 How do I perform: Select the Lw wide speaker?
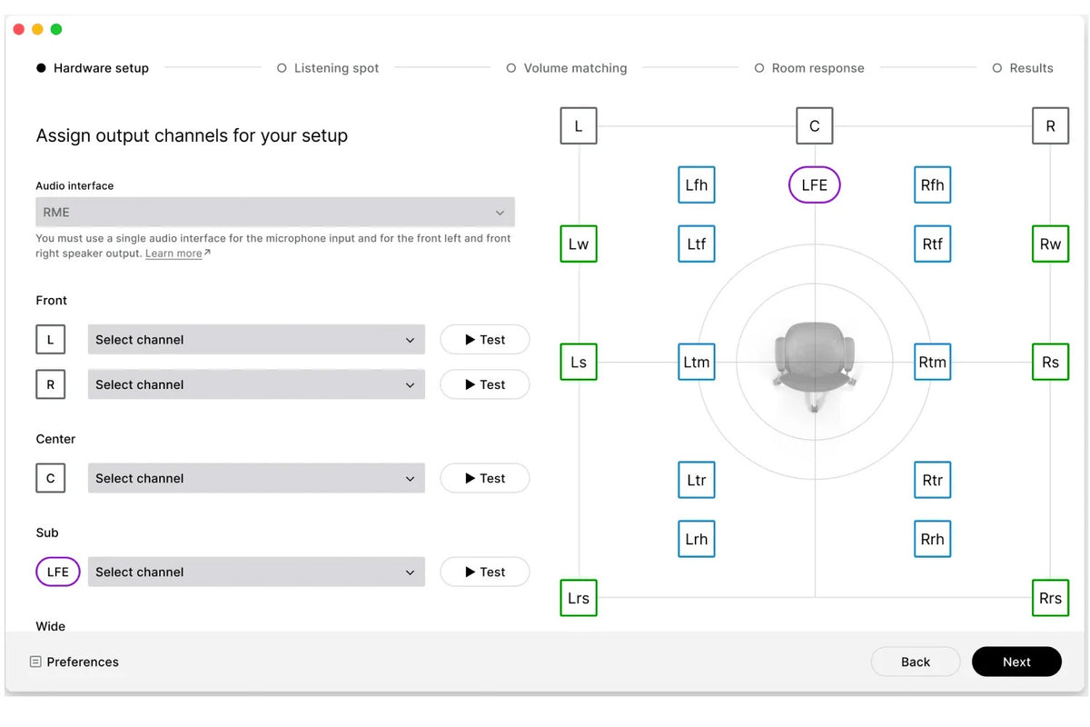tap(579, 244)
